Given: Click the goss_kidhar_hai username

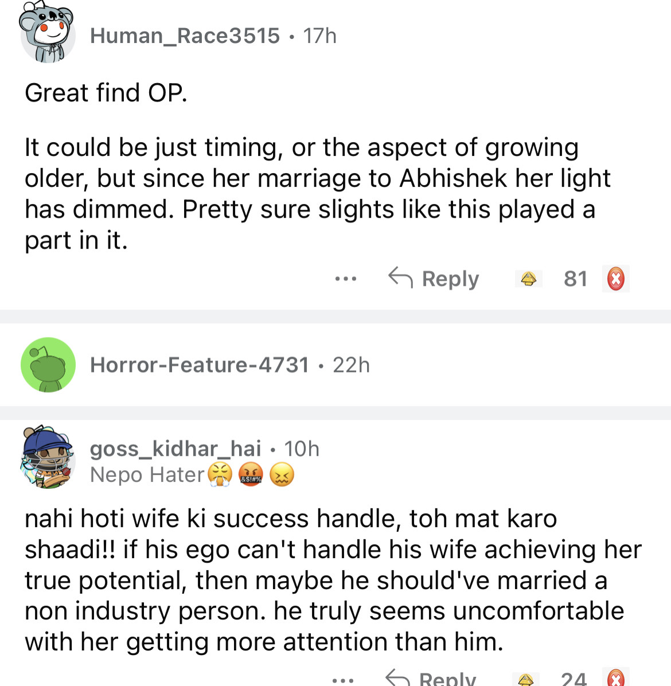Looking at the screenshot, I should click(175, 449).
